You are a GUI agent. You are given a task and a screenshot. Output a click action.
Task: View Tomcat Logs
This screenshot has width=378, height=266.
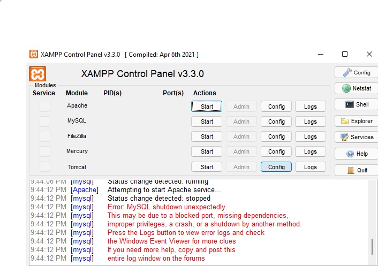pos(311,167)
